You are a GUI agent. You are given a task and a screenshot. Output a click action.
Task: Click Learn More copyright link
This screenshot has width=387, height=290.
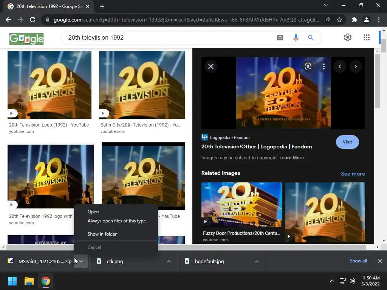tap(291, 158)
